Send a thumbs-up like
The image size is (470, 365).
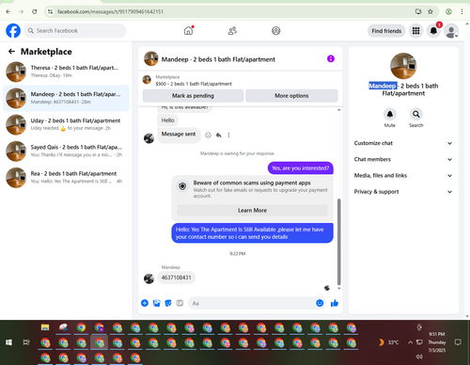pos(335,303)
